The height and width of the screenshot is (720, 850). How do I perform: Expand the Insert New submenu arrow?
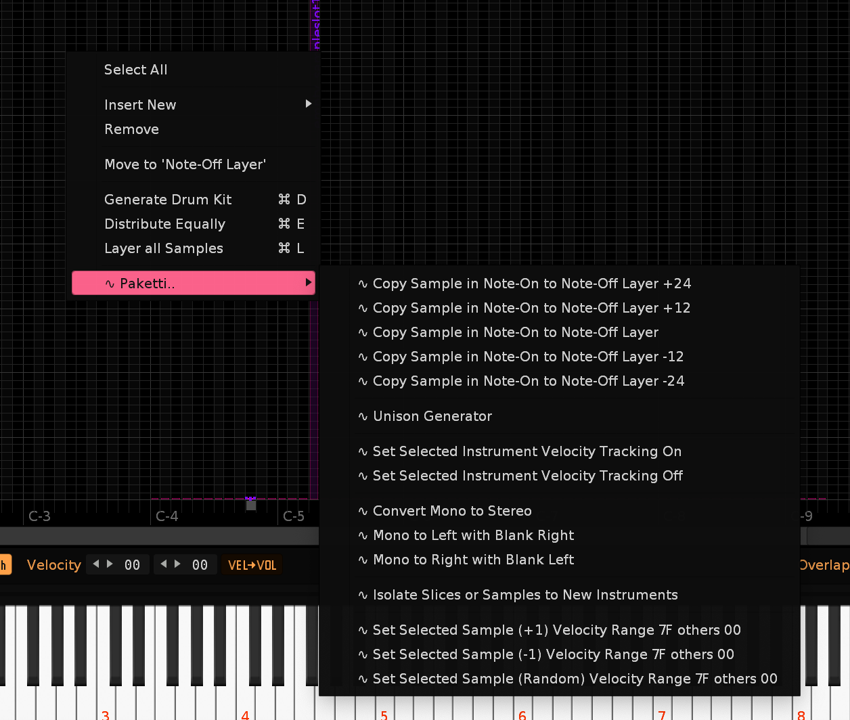pyautogui.click(x=308, y=104)
